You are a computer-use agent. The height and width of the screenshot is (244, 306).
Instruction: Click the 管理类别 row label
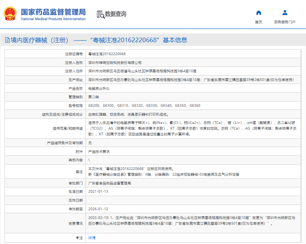click(x=76, y=97)
